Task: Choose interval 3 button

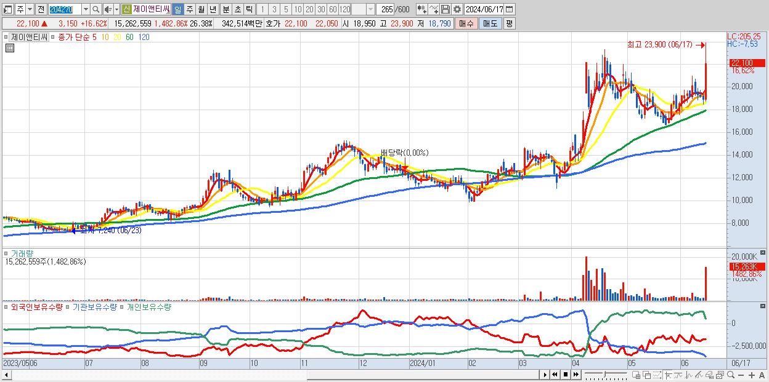Action: [274, 10]
